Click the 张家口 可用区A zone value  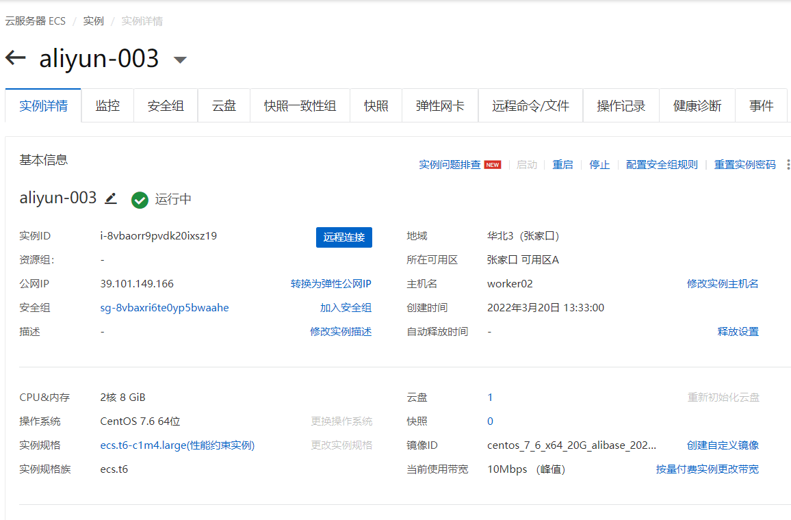[x=523, y=260]
